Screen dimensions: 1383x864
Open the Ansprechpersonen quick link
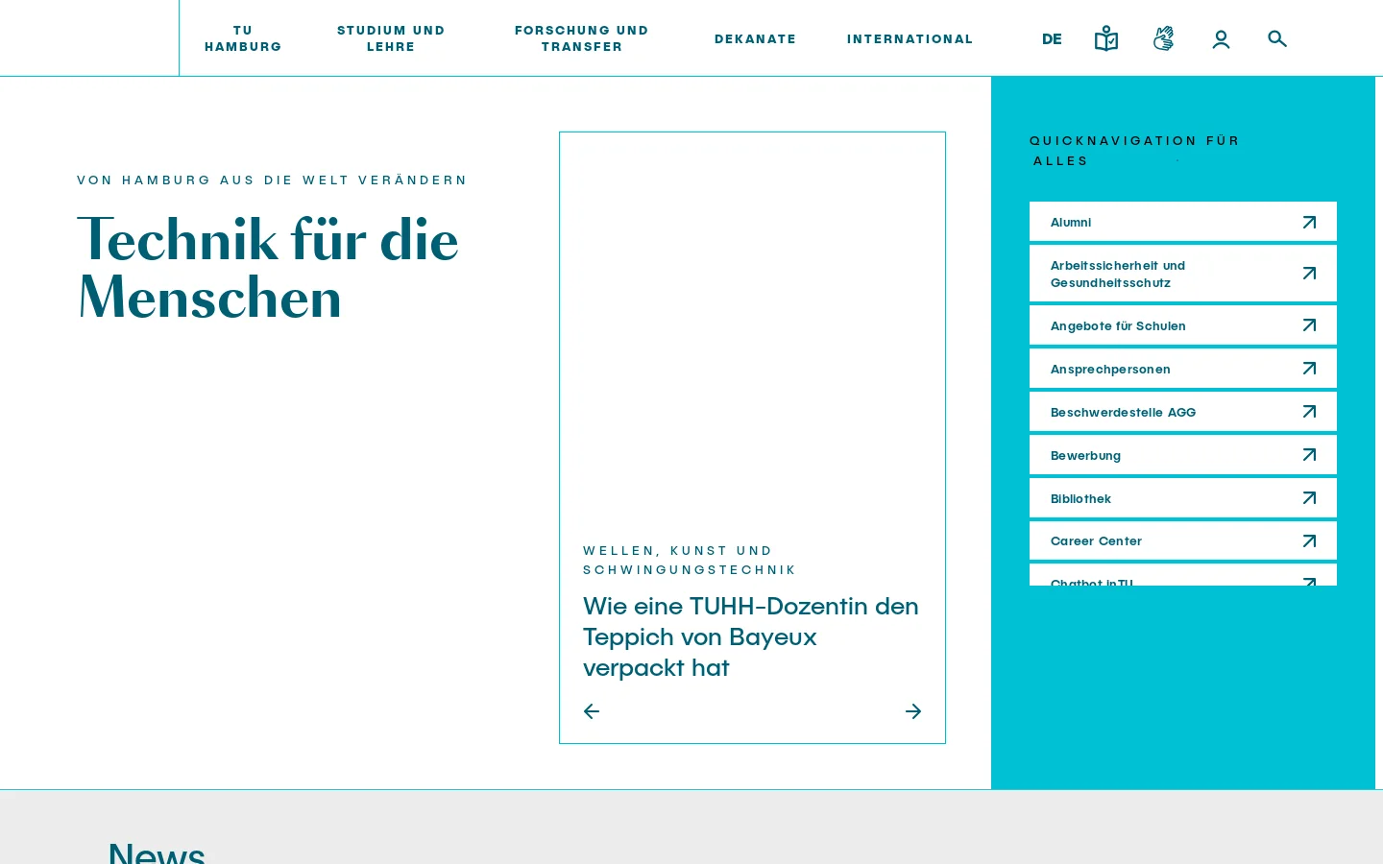[x=1183, y=369]
